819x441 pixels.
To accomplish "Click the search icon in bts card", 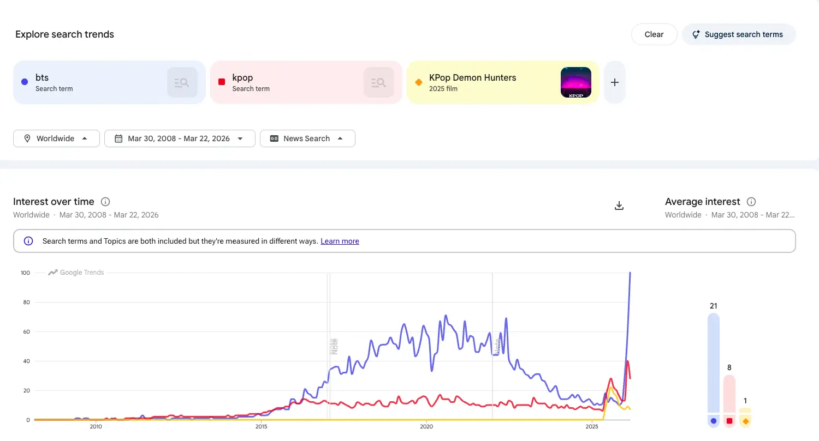I will point(182,82).
